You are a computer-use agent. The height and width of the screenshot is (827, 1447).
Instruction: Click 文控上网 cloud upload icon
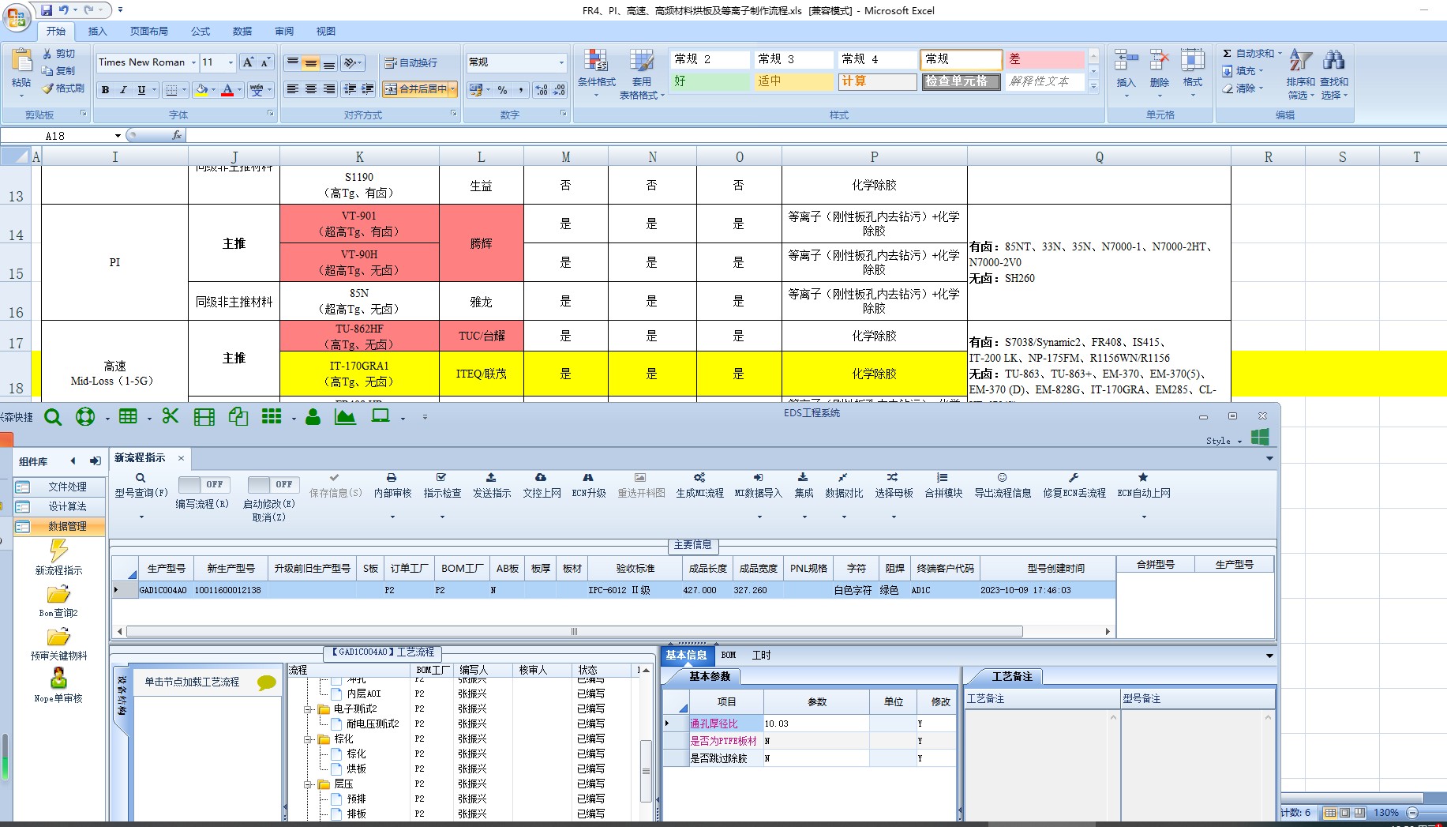click(x=541, y=478)
